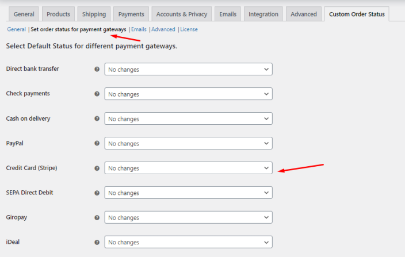This screenshot has height=257, width=405.
Task: Click the General sub-section link
Action: 16,29
